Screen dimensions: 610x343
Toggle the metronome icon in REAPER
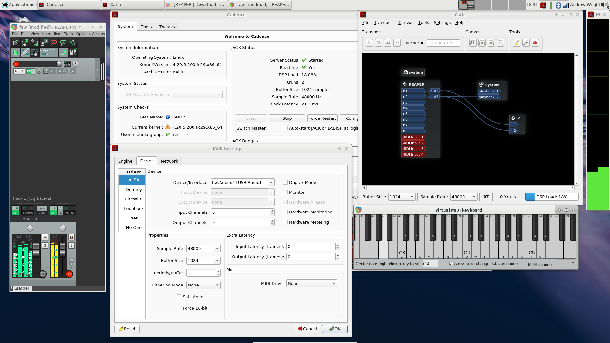73,43
